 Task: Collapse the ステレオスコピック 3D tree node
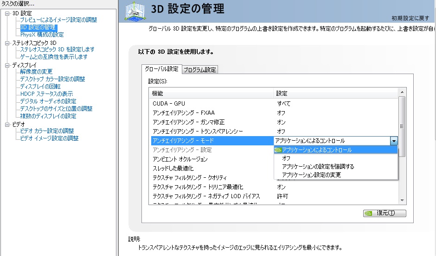point(7,43)
